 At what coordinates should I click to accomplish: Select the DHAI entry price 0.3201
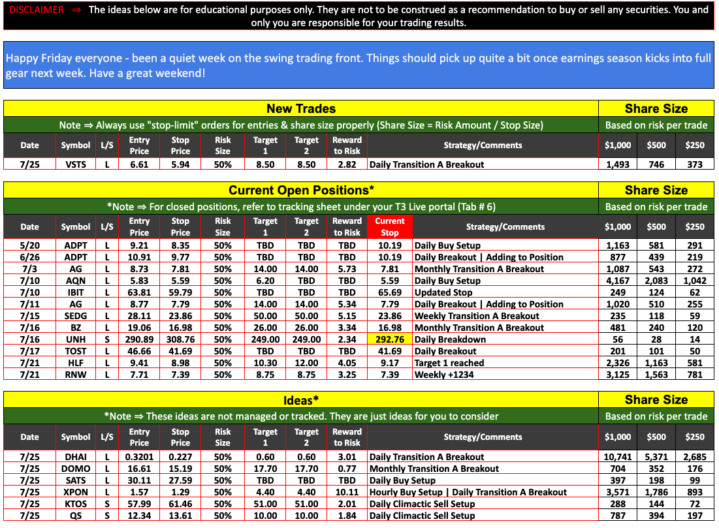138,457
